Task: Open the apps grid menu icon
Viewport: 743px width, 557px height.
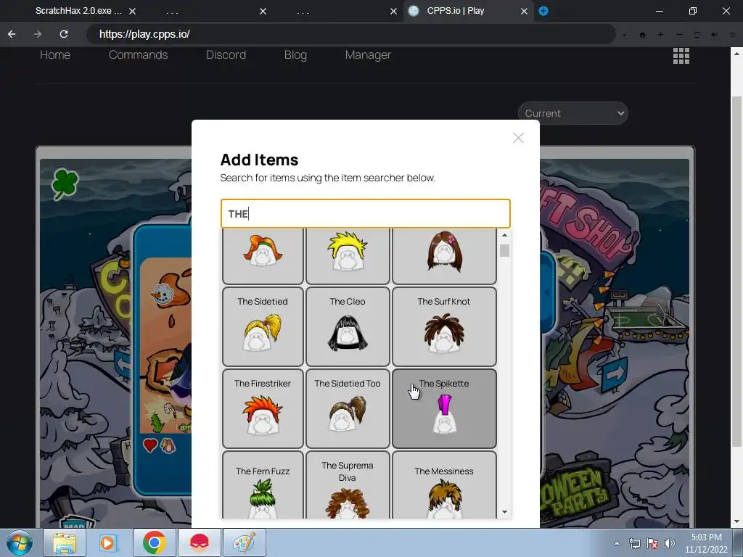Action: coord(681,56)
